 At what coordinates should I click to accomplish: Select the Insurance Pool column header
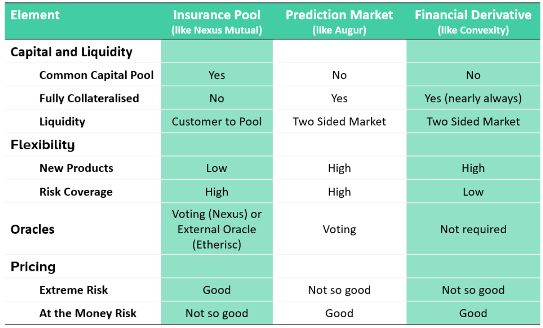[x=217, y=22]
